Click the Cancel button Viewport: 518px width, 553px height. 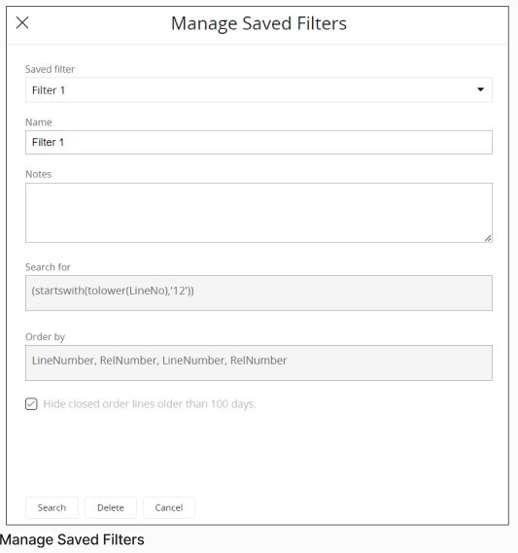point(169,507)
